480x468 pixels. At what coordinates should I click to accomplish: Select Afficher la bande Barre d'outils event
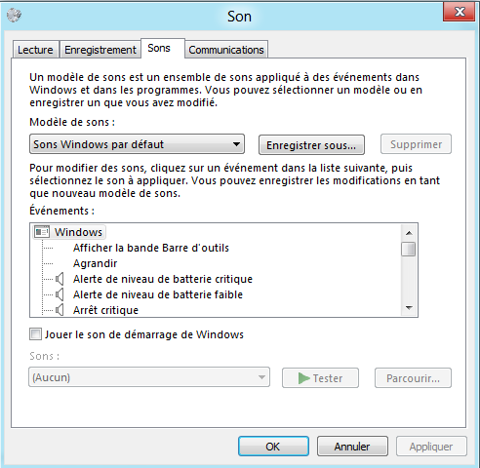pyautogui.click(x=151, y=248)
